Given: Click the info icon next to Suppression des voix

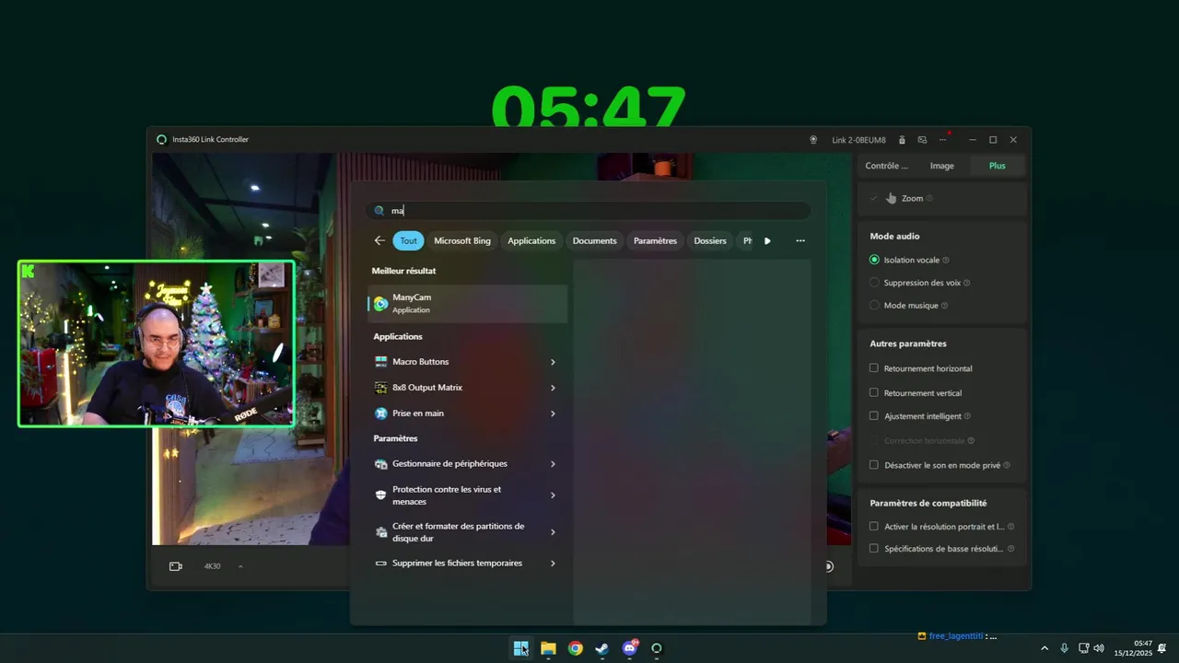Looking at the screenshot, I should (x=966, y=283).
